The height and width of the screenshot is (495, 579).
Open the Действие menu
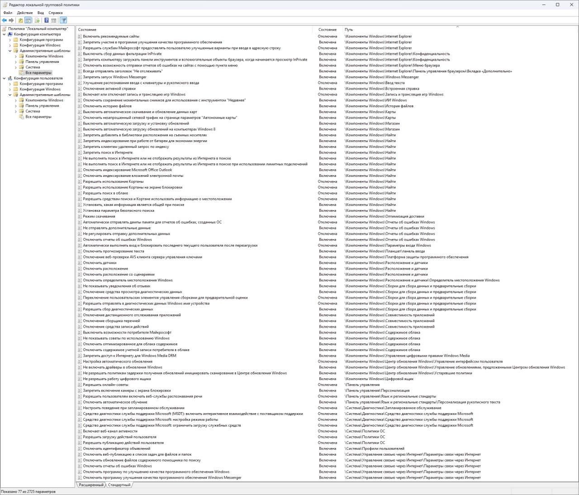[x=25, y=13]
